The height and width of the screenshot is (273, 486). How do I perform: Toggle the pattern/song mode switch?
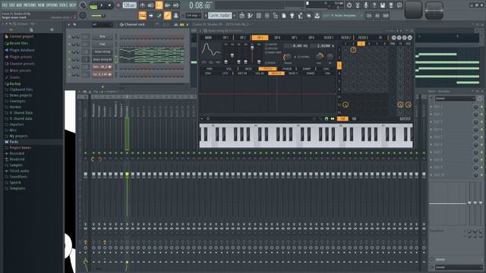93,5
